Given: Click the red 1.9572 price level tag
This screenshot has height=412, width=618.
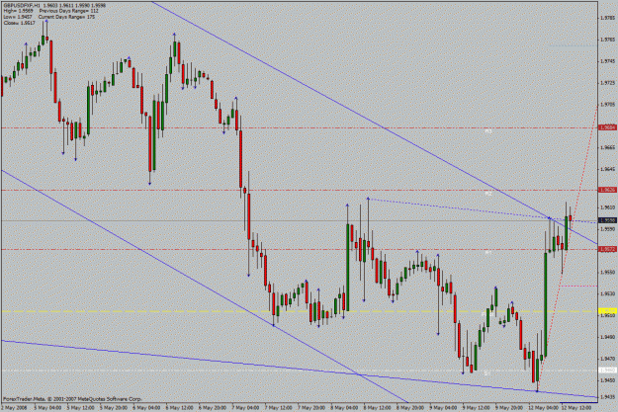Looking at the screenshot, I should pyautogui.click(x=607, y=249).
